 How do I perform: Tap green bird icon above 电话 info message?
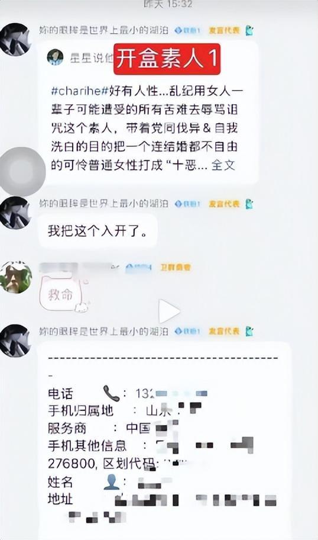249,332
